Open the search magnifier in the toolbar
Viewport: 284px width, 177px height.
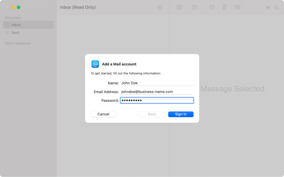pos(276,7)
